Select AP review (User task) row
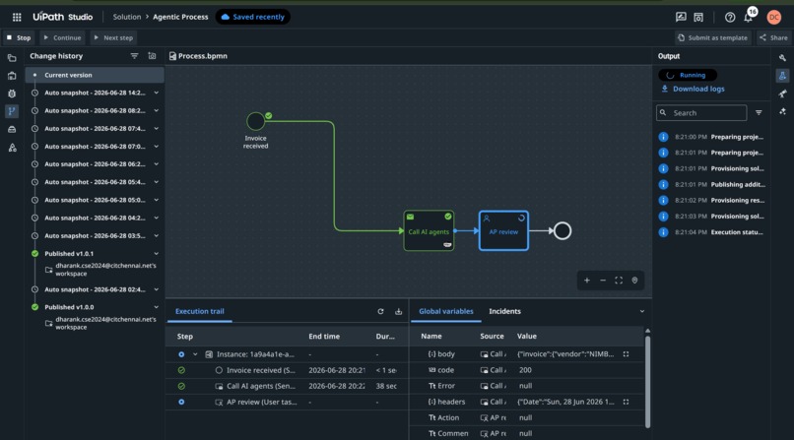Image resolution: width=794 pixels, height=440 pixels. pyautogui.click(x=287, y=402)
